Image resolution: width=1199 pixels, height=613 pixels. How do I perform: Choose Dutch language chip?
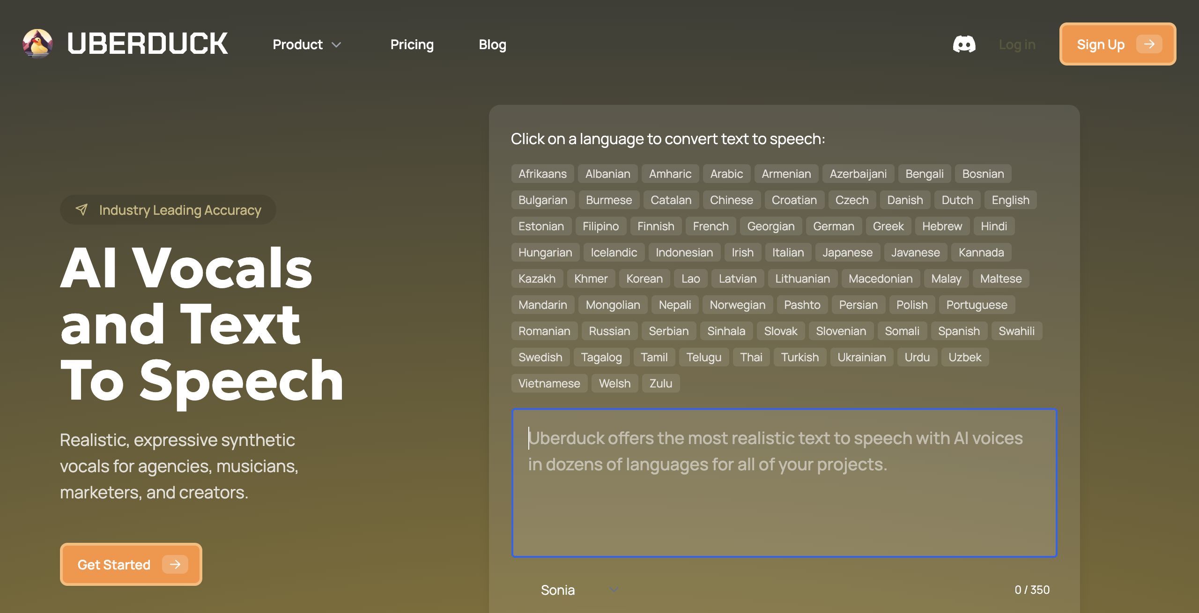point(957,200)
